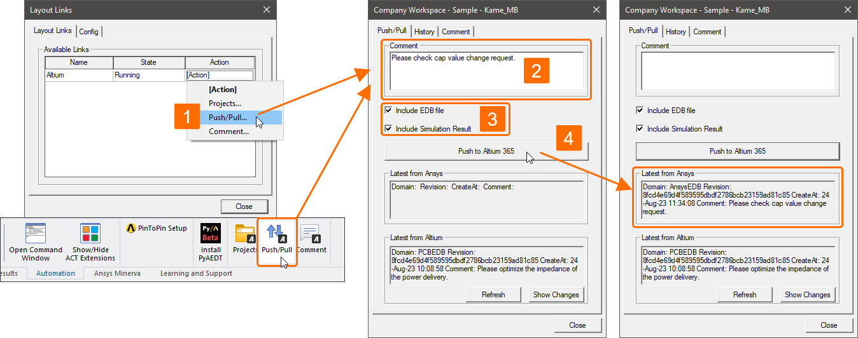
Task: Open History tab in middle workspace dialog
Action: coord(424,32)
